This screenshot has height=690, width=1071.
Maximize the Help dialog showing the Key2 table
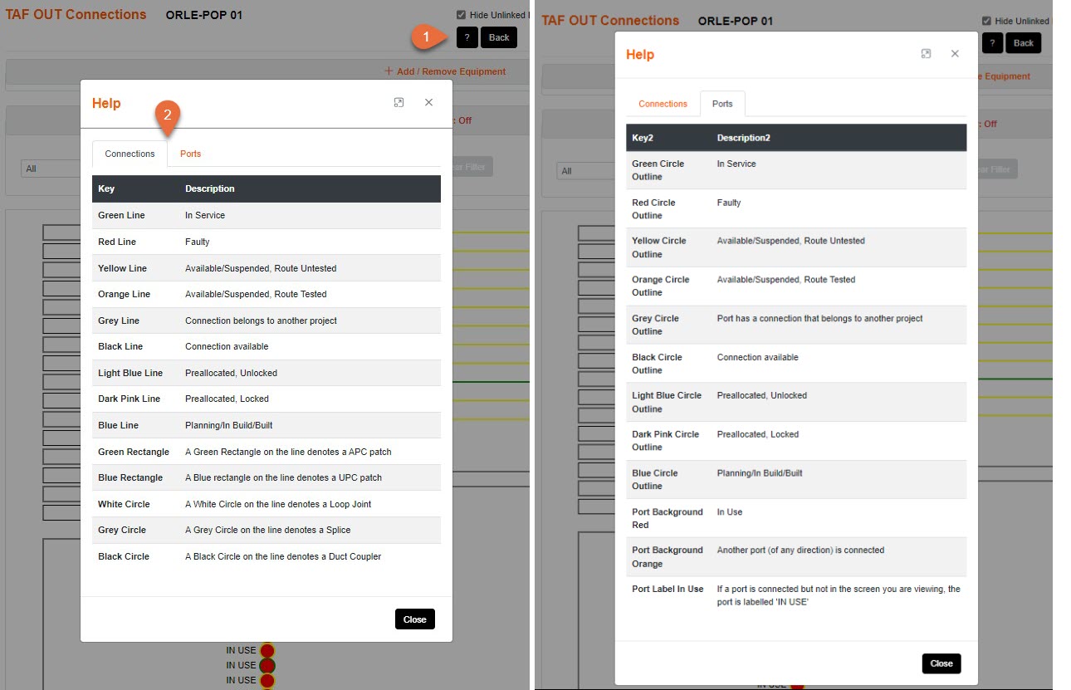coord(926,53)
